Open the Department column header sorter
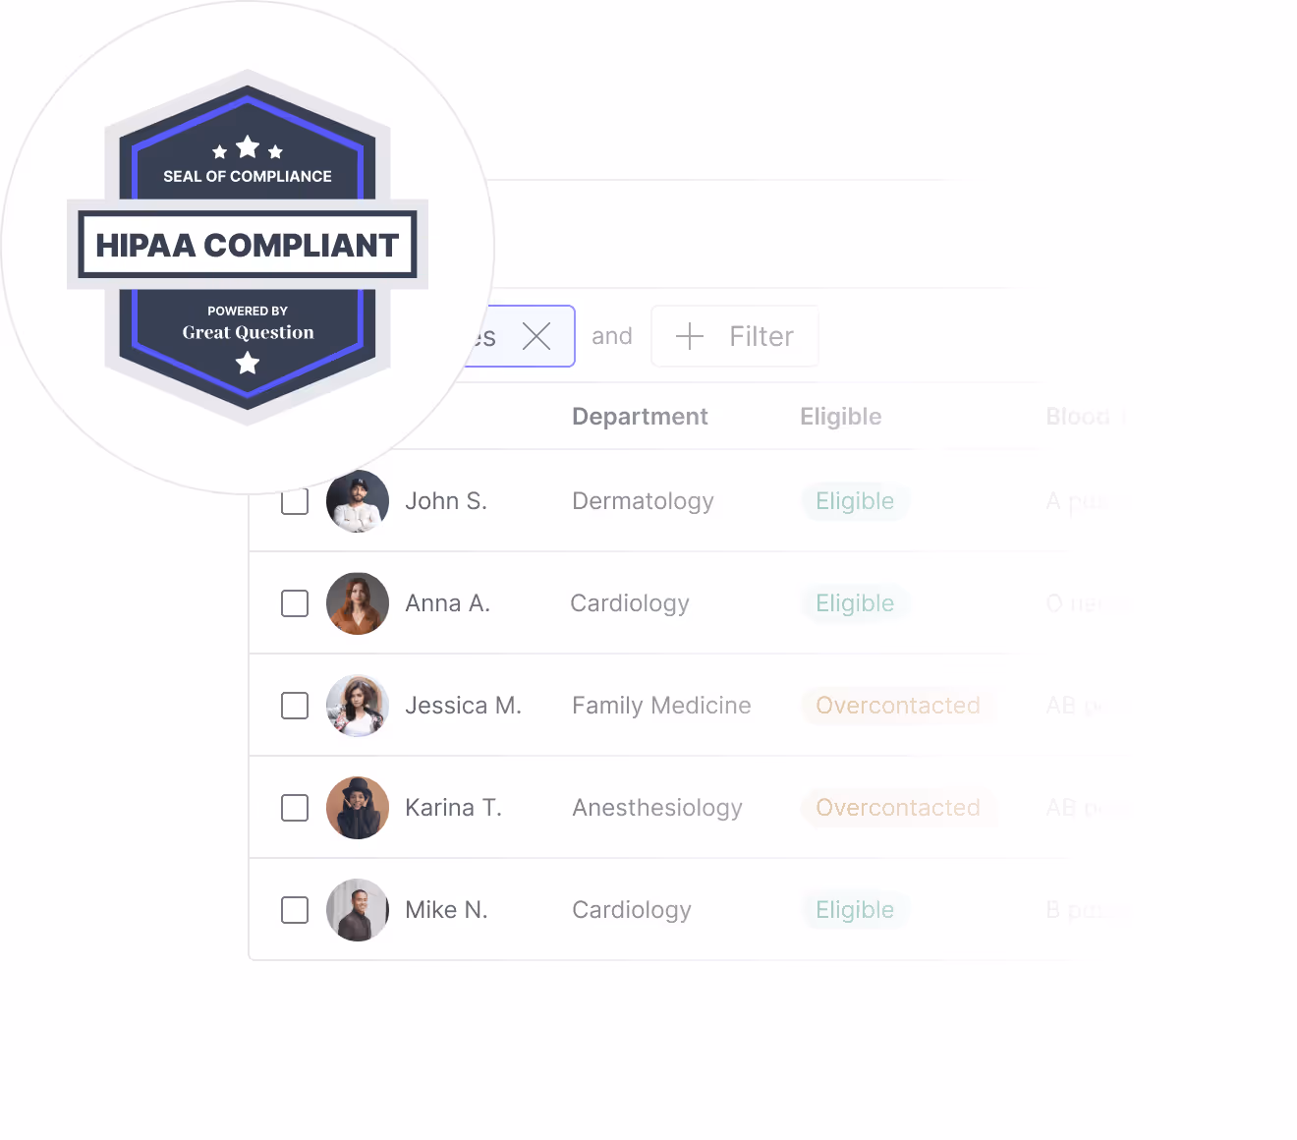The image size is (1297, 1140). pos(640,416)
